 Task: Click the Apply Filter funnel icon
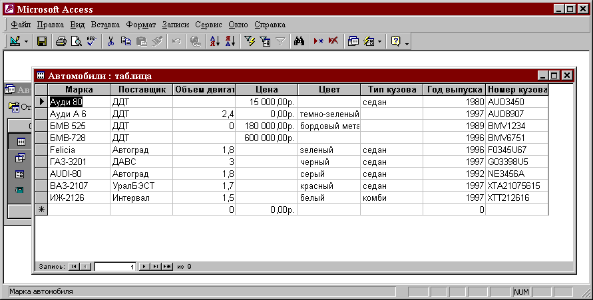[280, 41]
